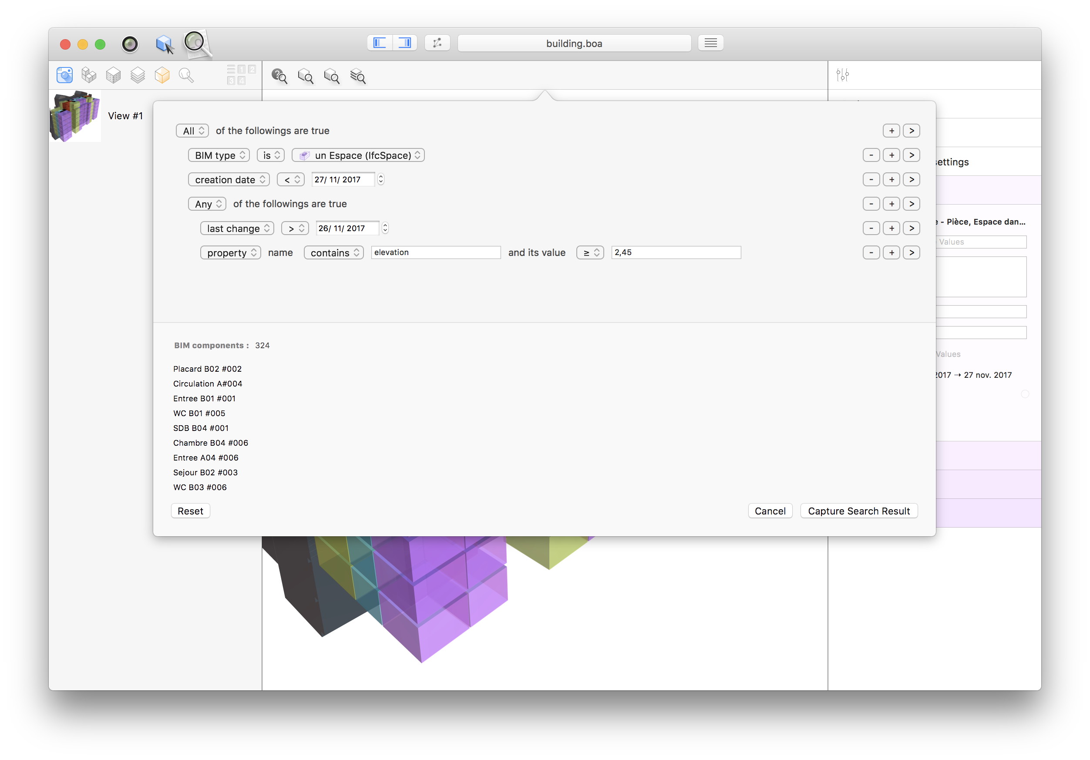Click the Reset button
Screen dimensions: 1090x760
coord(190,511)
